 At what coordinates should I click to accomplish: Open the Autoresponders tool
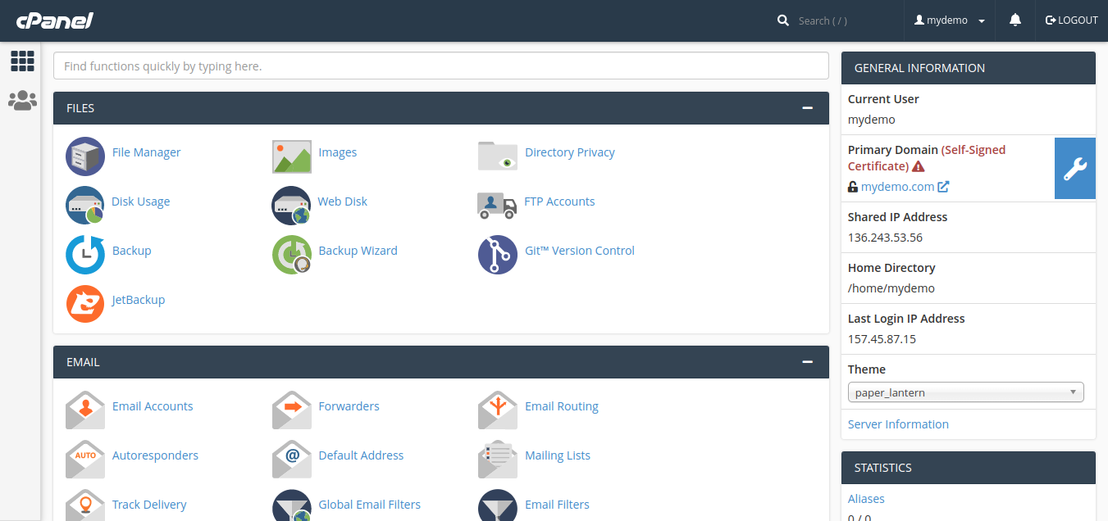coord(155,455)
